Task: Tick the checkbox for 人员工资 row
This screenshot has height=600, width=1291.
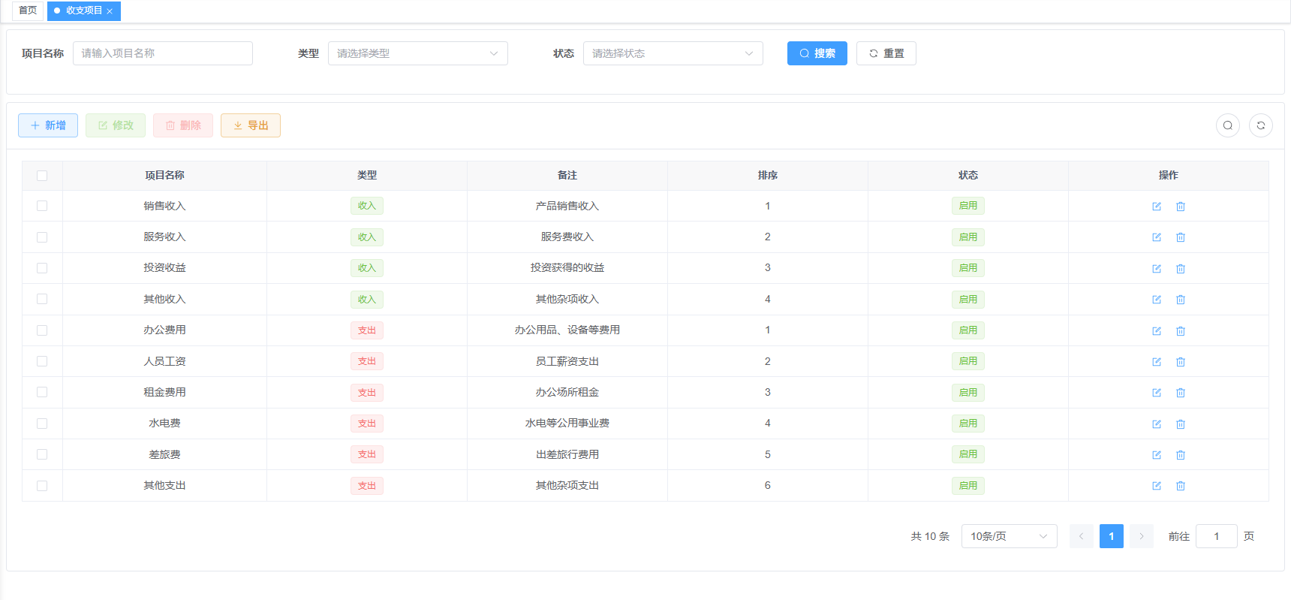Action: (x=42, y=361)
